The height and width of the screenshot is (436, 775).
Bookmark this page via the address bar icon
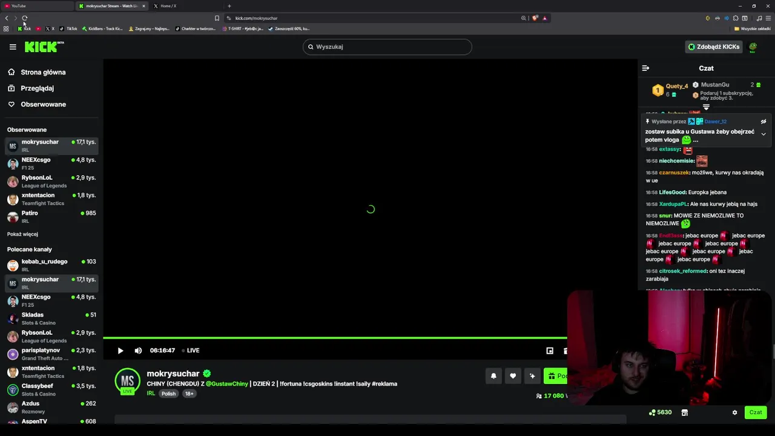point(217,18)
